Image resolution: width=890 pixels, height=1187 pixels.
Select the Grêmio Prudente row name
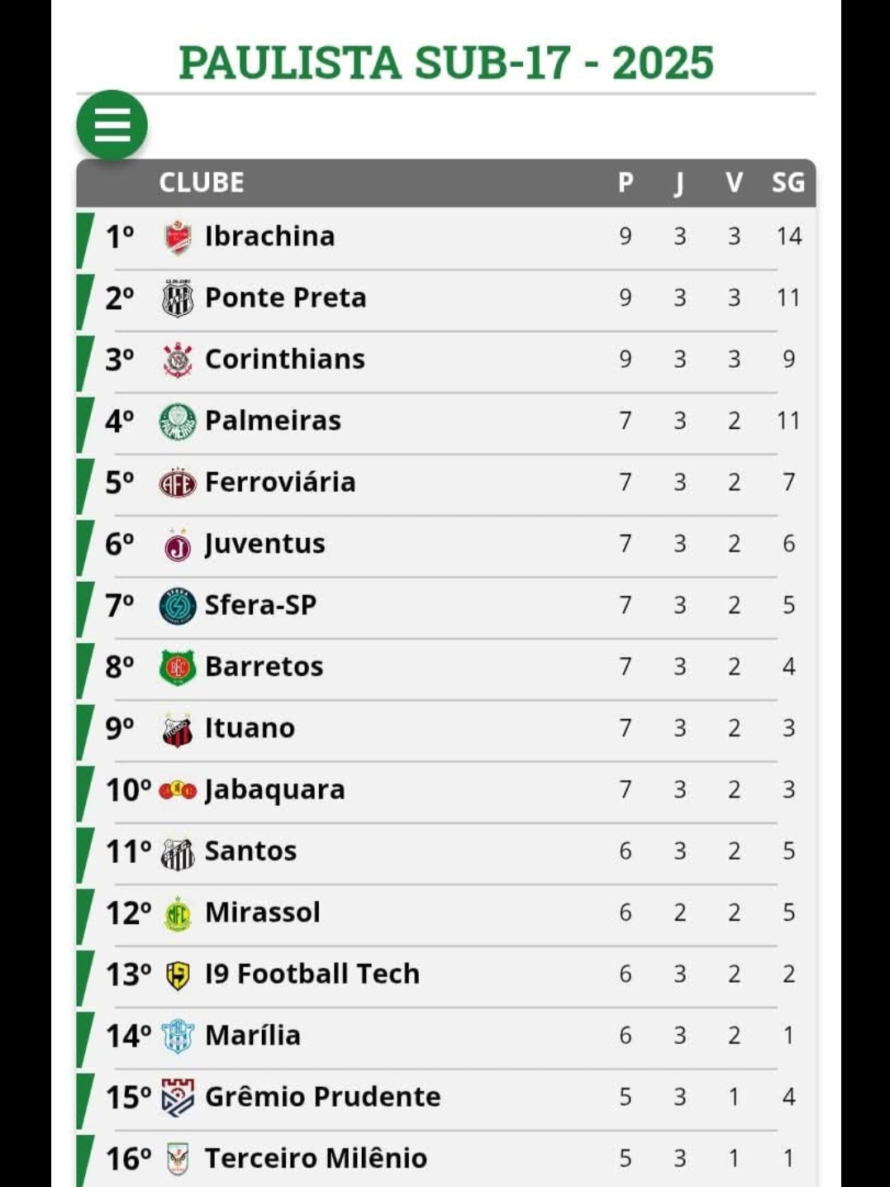point(322,1097)
